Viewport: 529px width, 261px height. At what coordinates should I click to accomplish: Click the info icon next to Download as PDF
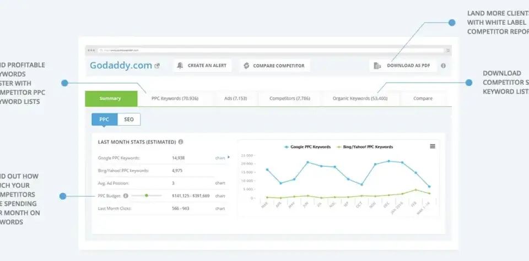443,66
